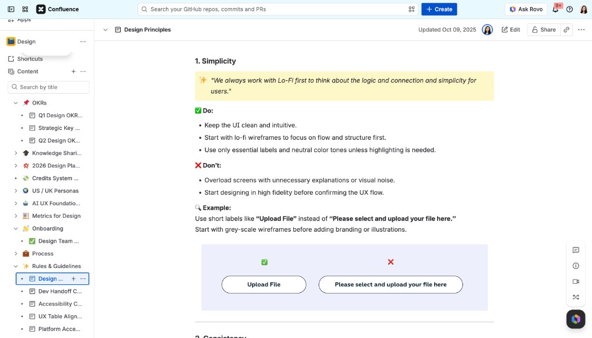The height and width of the screenshot is (338, 592).
Task: Click the video recording icon
Action: [576, 281]
